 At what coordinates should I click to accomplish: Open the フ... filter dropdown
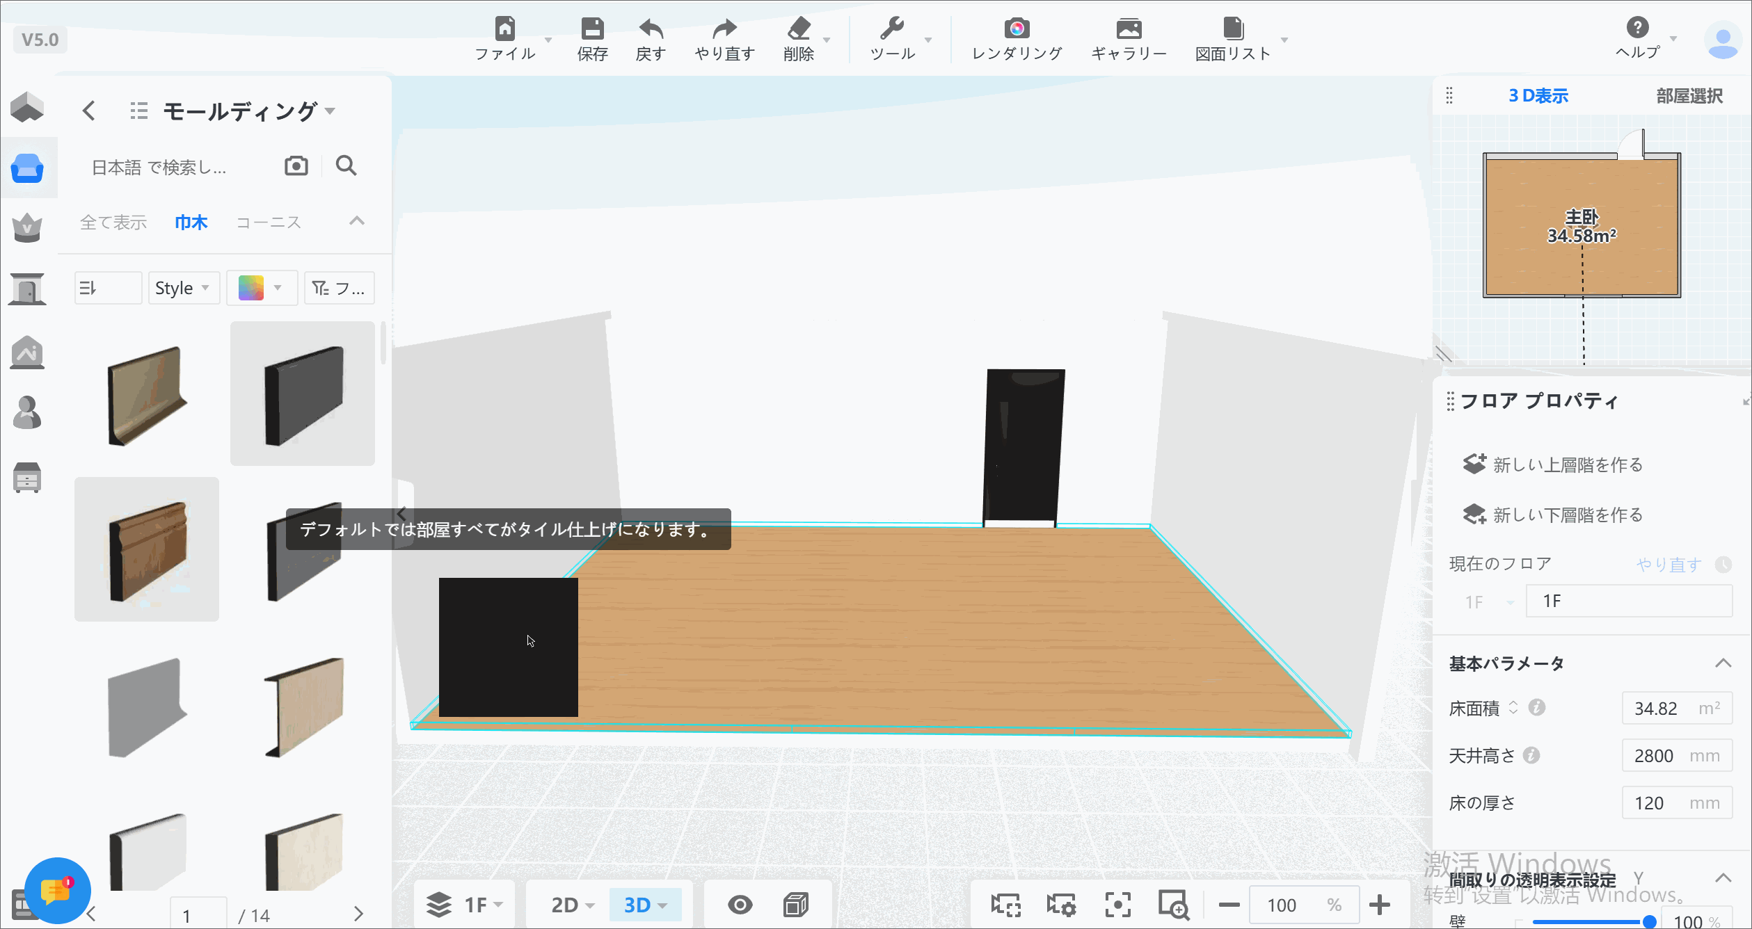(340, 288)
